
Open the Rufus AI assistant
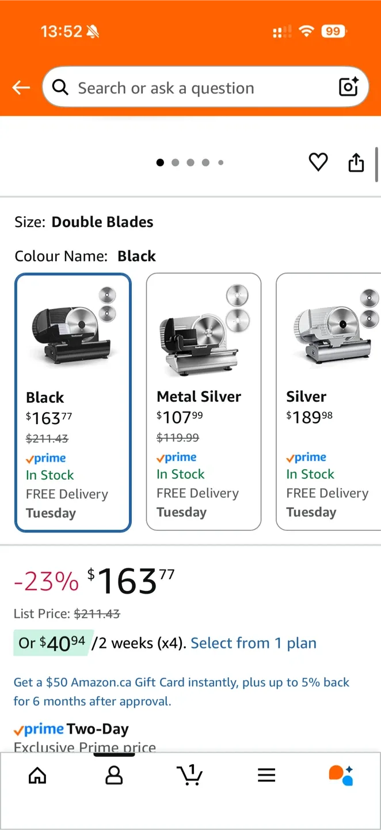click(x=341, y=775)
